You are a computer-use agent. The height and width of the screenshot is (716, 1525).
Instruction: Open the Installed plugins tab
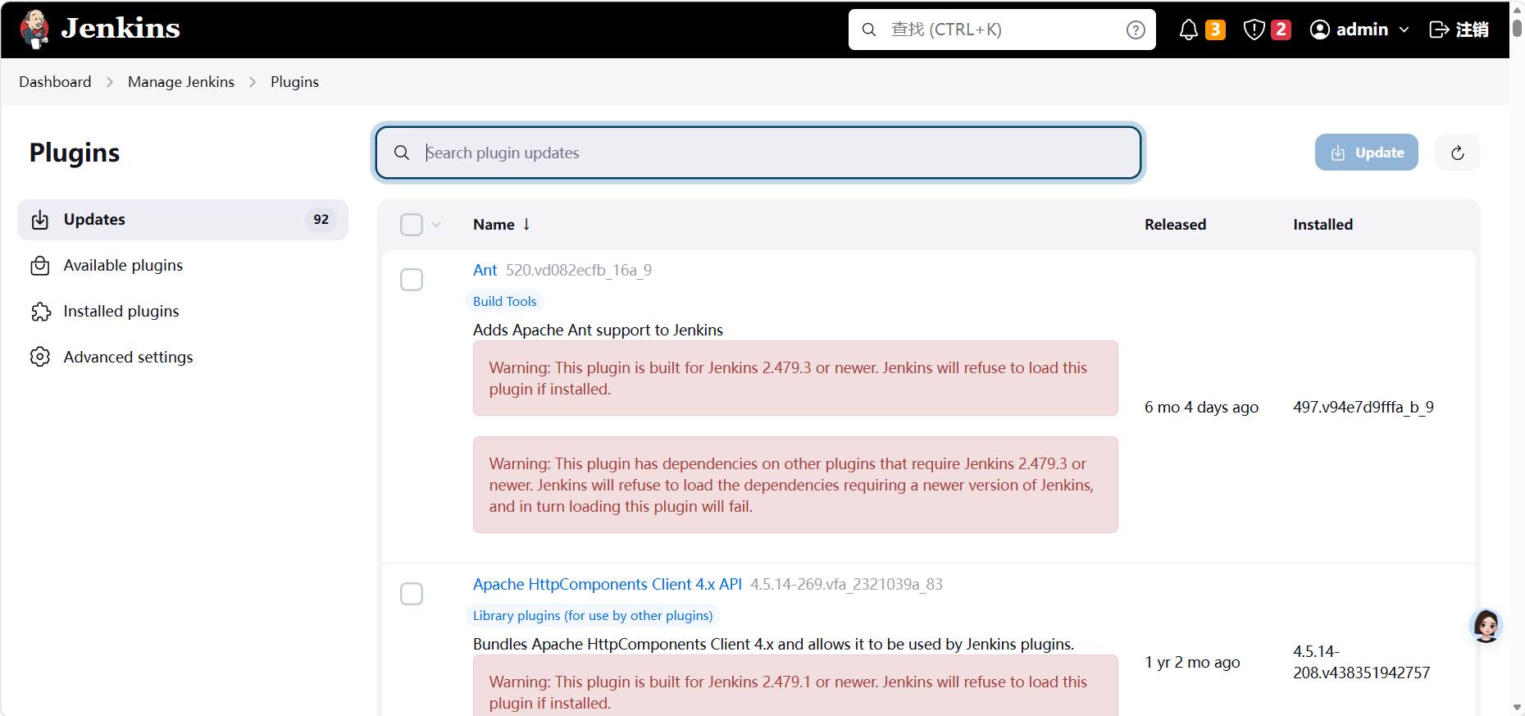(x=183, y=312)
